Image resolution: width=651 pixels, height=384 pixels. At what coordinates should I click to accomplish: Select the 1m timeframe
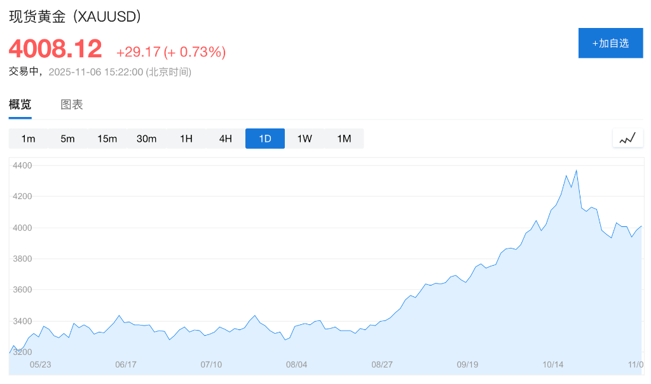[28, 138]
